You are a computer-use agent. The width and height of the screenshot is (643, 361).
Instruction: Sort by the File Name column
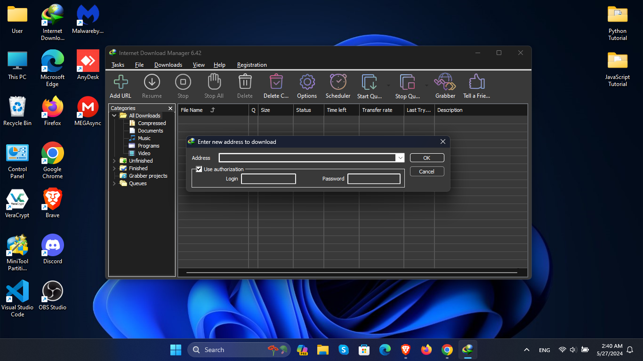pos(213,110)
